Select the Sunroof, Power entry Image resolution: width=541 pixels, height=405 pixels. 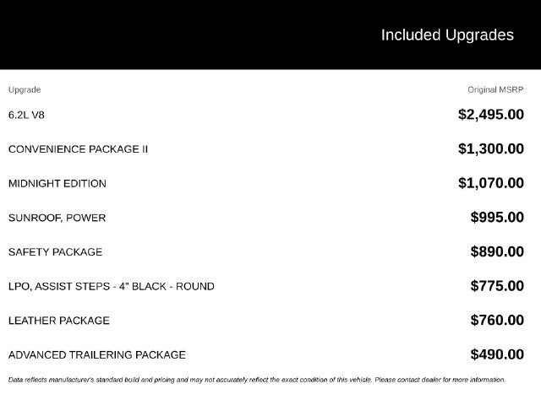(x=57, y=218)
